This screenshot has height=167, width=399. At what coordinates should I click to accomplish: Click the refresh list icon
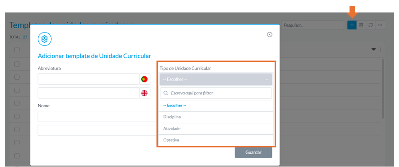point(371,25)
